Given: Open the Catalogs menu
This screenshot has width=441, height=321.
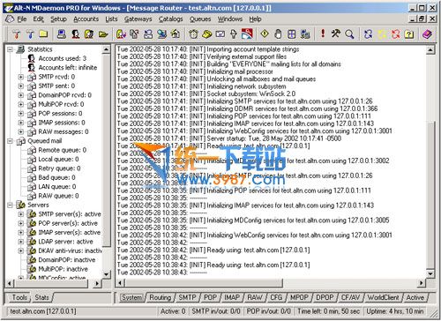Looking at the screenshot, I should pyautogui.click(x=170, y=19).
